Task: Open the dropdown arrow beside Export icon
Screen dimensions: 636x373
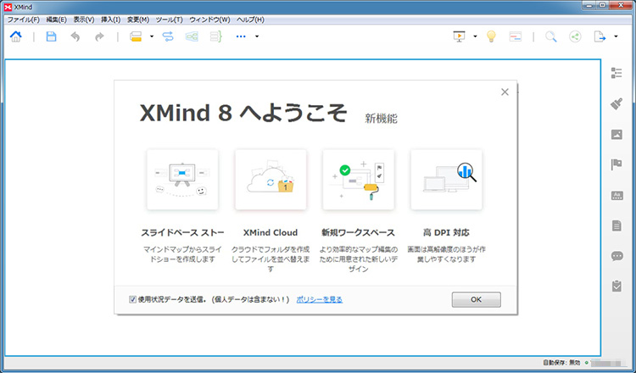Action: point(616,36)
